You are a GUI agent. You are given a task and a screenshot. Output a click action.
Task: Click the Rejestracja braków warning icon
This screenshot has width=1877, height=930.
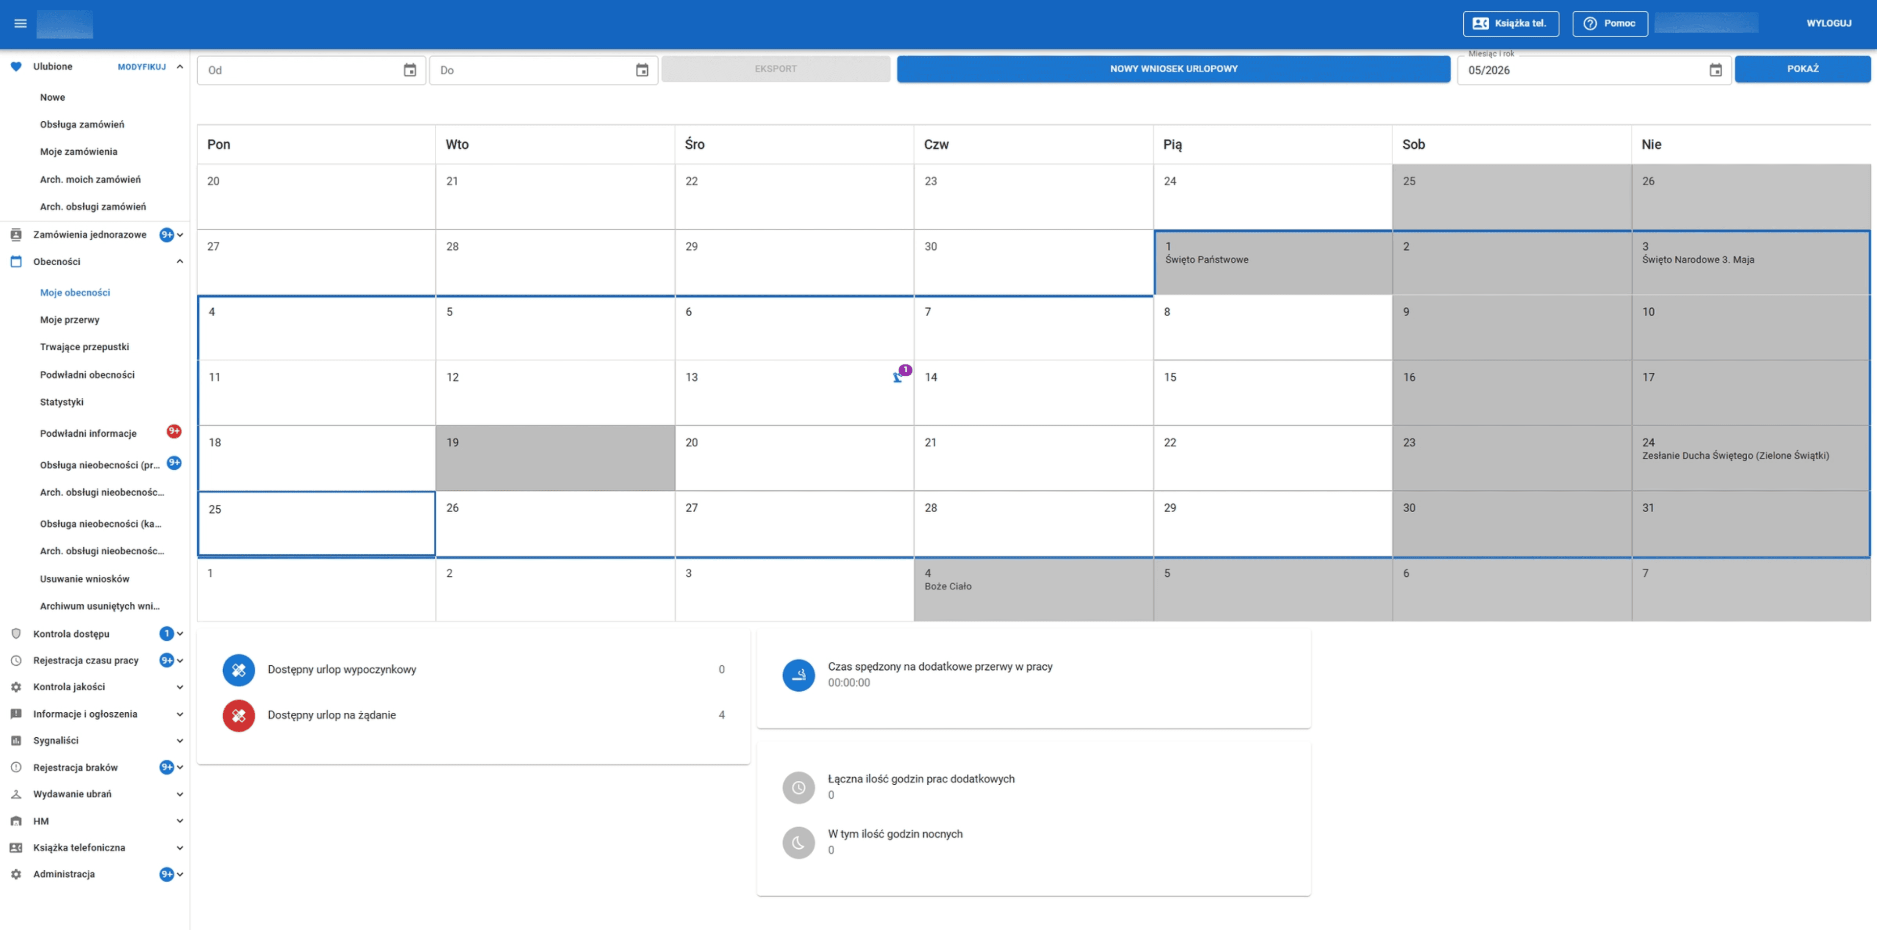click(x=16, y=767)
